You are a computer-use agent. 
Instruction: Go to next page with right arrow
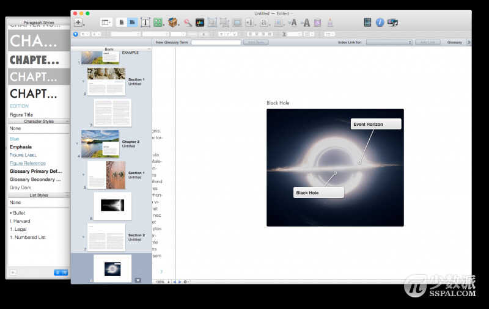pyautogui.click(x=180, y=282)
